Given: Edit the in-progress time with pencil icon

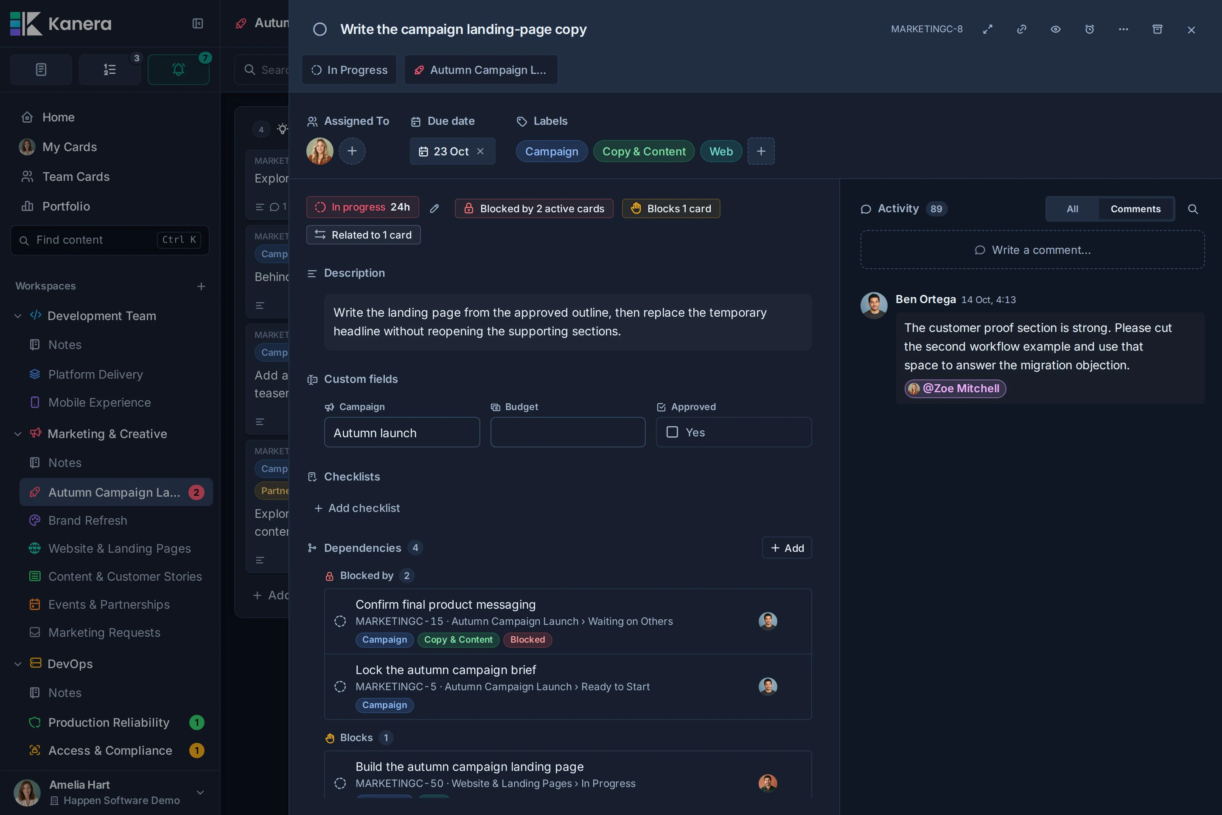Looking at the screenshot, I should (434, 208).
